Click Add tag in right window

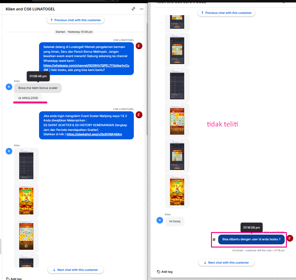pos(165,272)
